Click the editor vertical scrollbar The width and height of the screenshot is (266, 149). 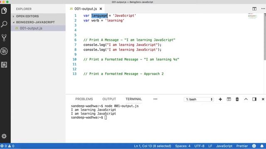tap(265, 36)
